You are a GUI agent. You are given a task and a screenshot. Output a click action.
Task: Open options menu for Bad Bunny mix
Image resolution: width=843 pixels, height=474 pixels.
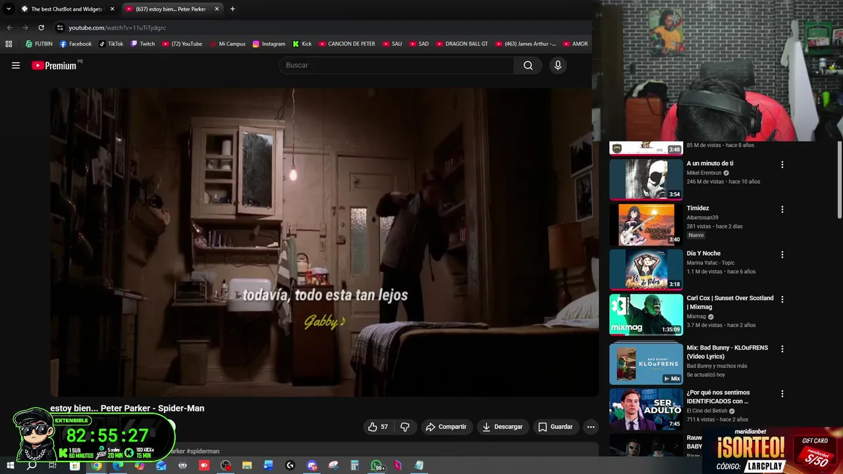(782, 349)
